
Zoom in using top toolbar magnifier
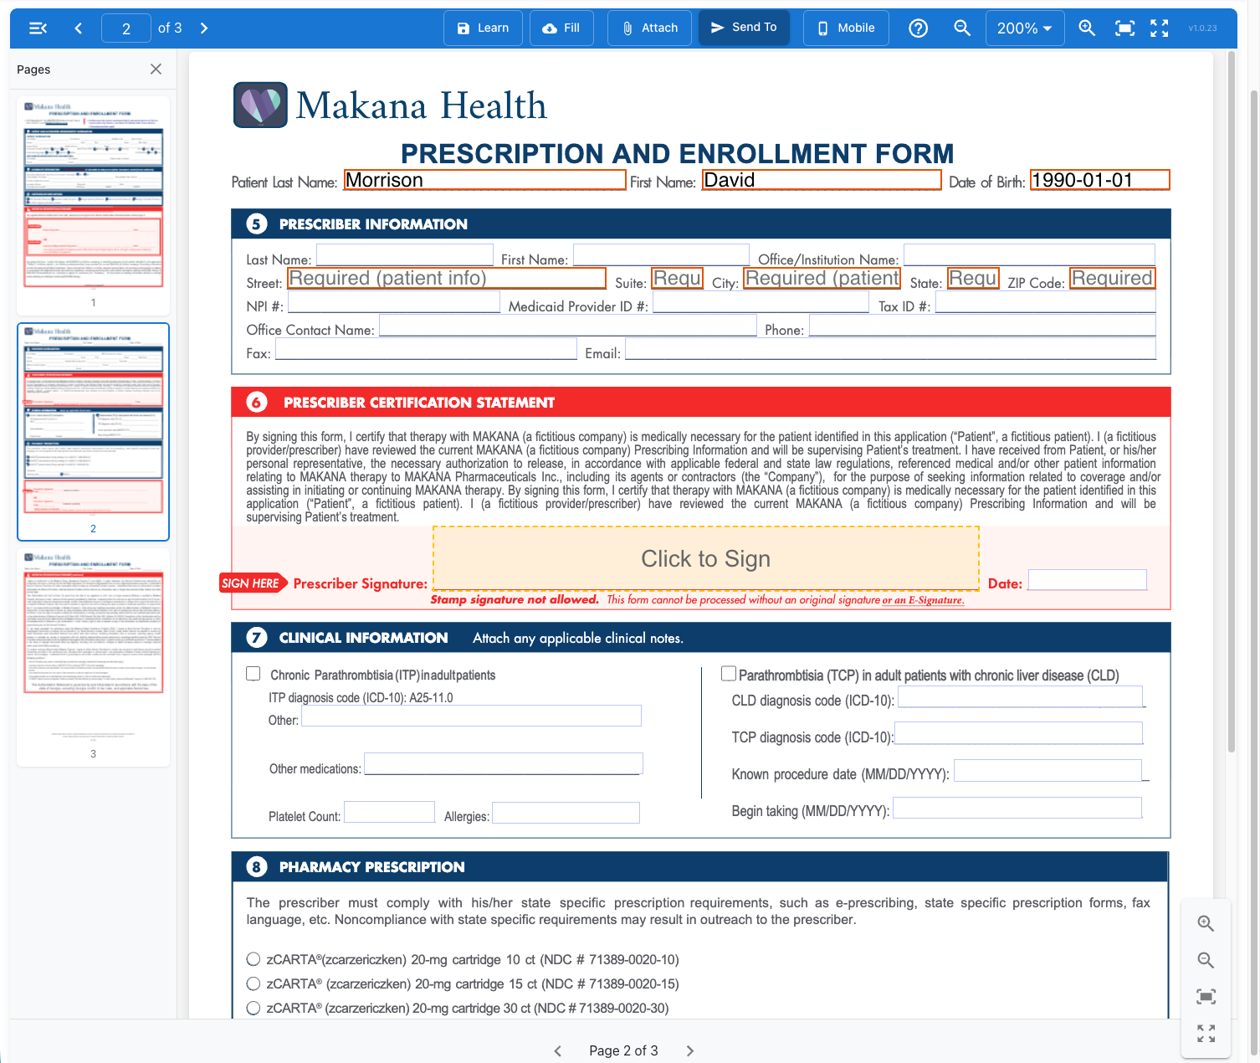click(1086, 28)
